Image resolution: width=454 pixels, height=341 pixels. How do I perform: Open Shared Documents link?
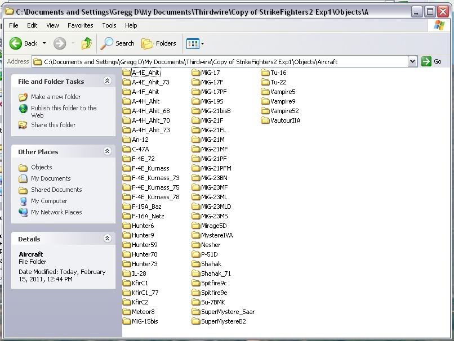pos(56,190)
